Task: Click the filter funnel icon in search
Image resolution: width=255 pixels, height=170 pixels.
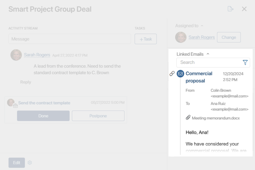Action: pyautogui.click(x=245, y=62)
